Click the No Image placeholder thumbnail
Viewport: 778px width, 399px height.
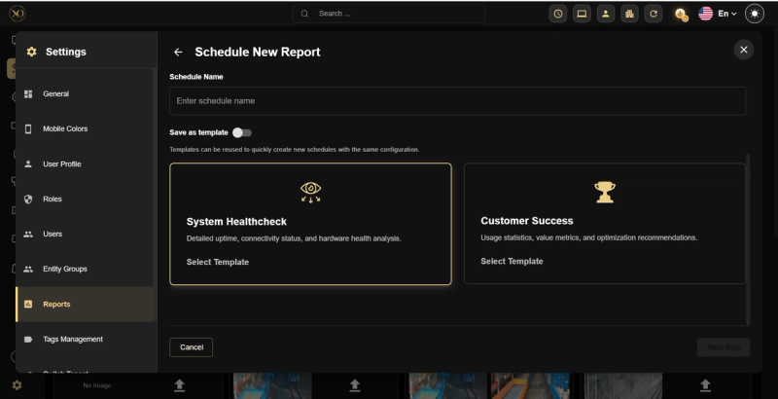97,385
